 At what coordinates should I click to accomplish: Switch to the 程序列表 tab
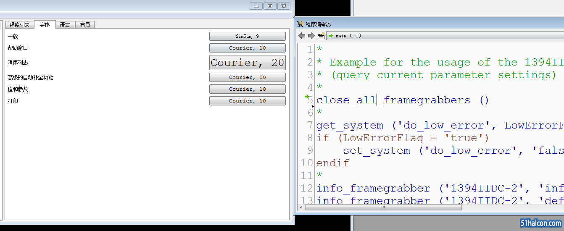pyautogui.click(x=20, y=25)
